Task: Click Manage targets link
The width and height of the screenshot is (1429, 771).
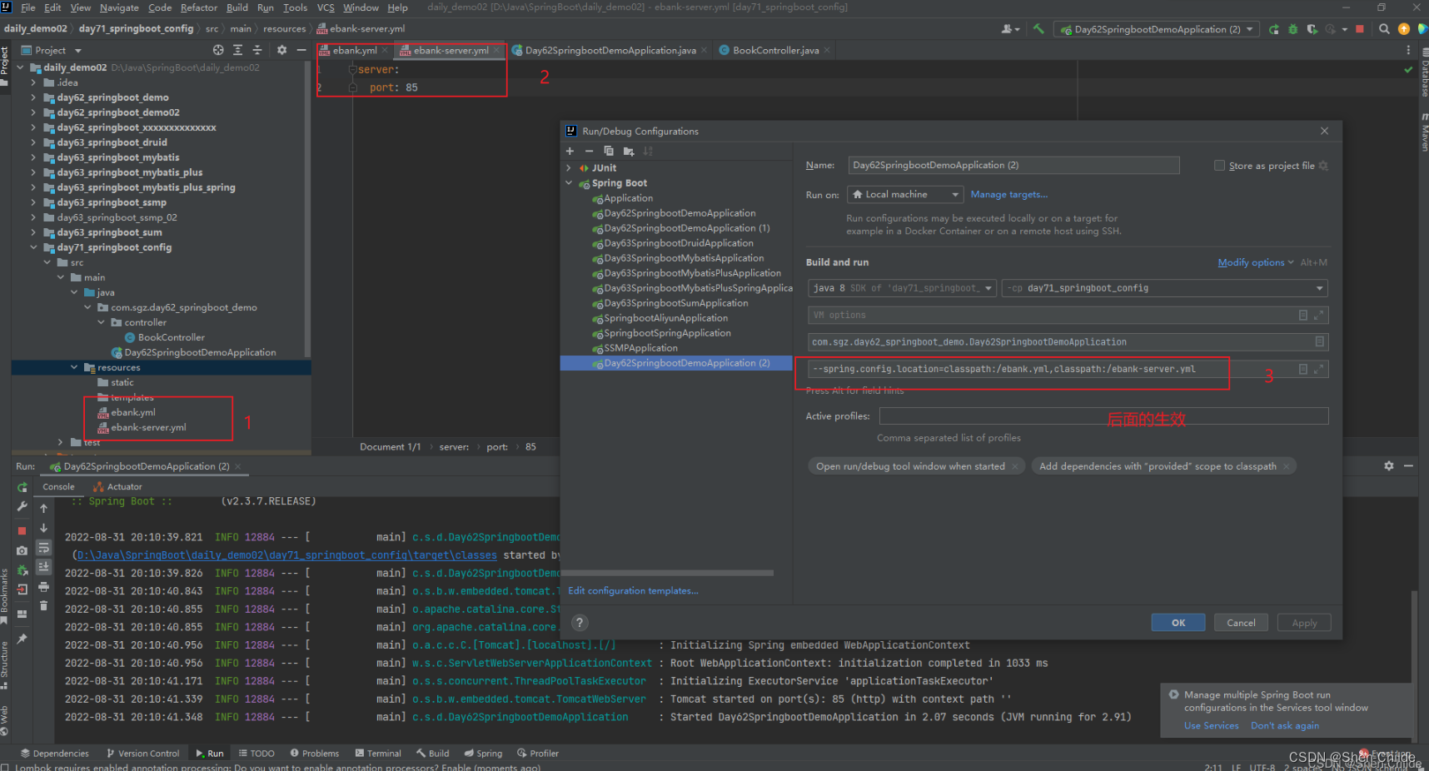Action: [1009, 195]
